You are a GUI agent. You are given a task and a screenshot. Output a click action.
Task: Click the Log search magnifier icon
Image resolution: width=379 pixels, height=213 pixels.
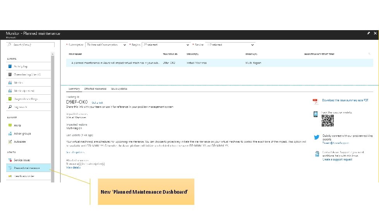pos(10,107)
